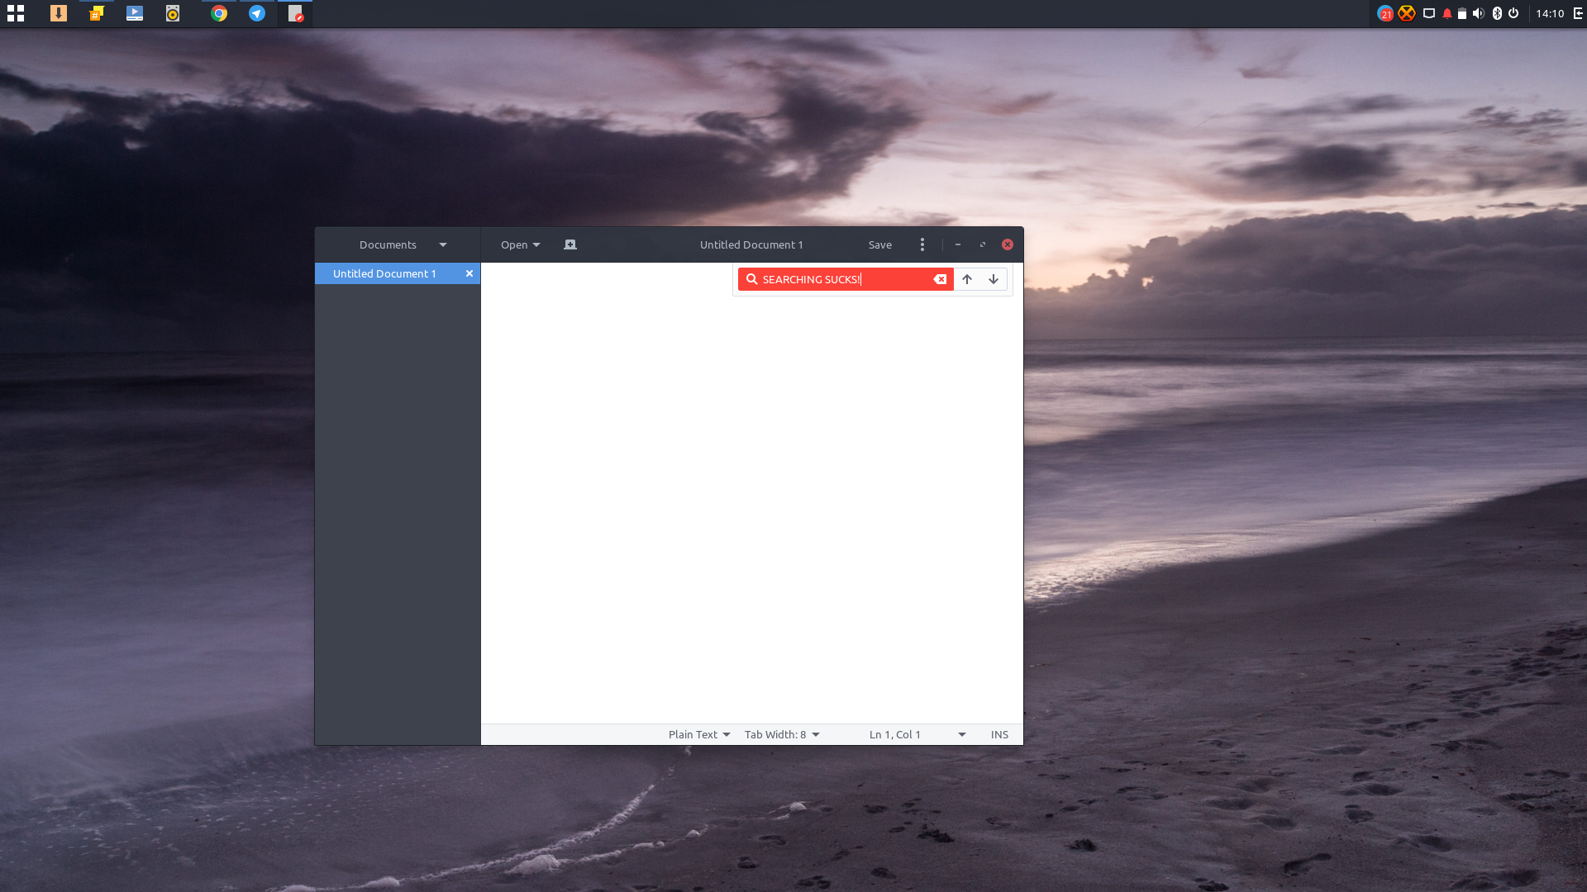Open the editor's three-dot menu

[922, 244]
